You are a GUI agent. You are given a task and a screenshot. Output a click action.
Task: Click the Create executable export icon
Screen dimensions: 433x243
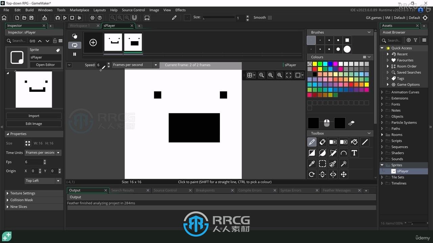44,18
